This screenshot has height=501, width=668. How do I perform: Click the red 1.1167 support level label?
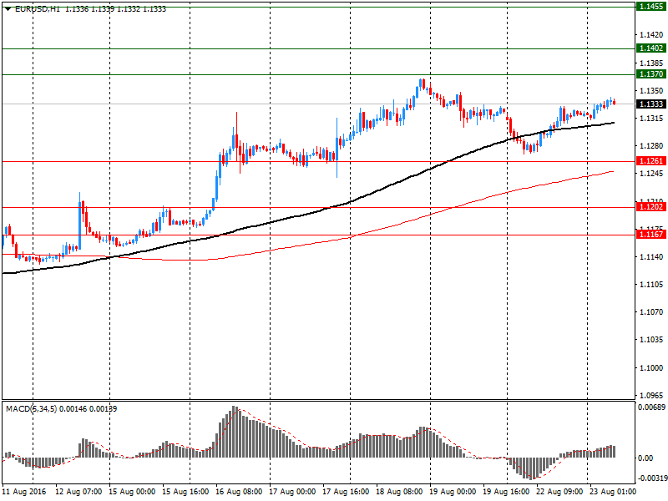click(x=651, y=235)
